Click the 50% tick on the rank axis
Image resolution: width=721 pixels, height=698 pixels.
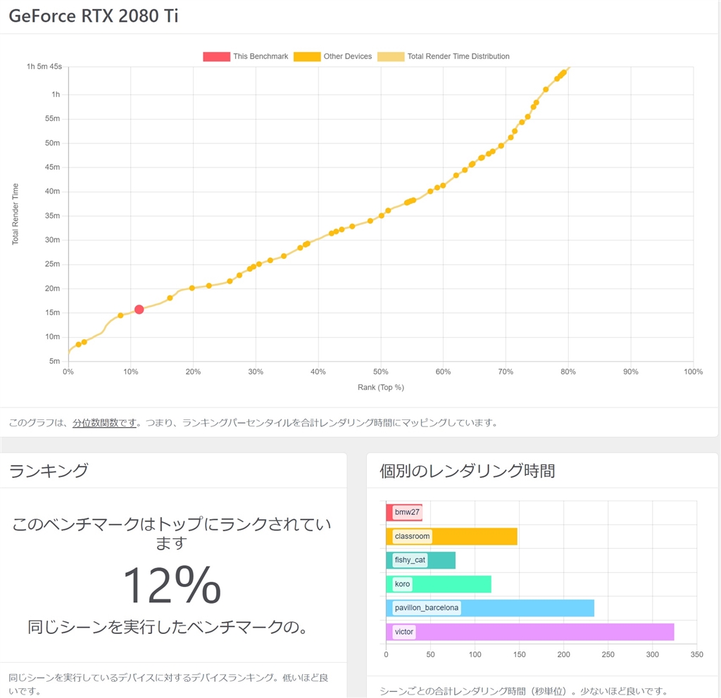pyautogui.click(x=381, y=372)
